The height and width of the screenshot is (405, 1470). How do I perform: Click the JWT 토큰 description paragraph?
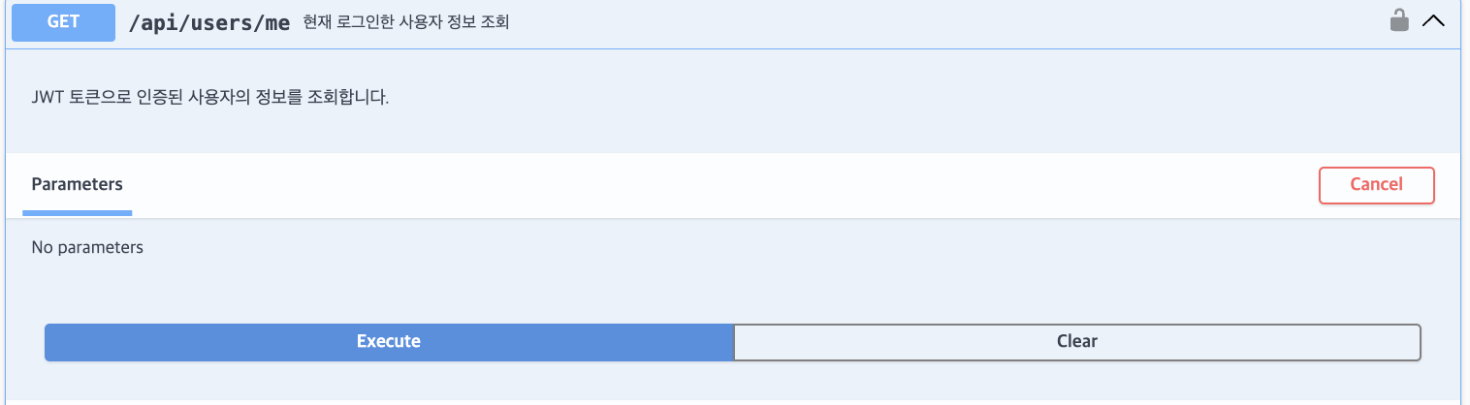(210, 98)
